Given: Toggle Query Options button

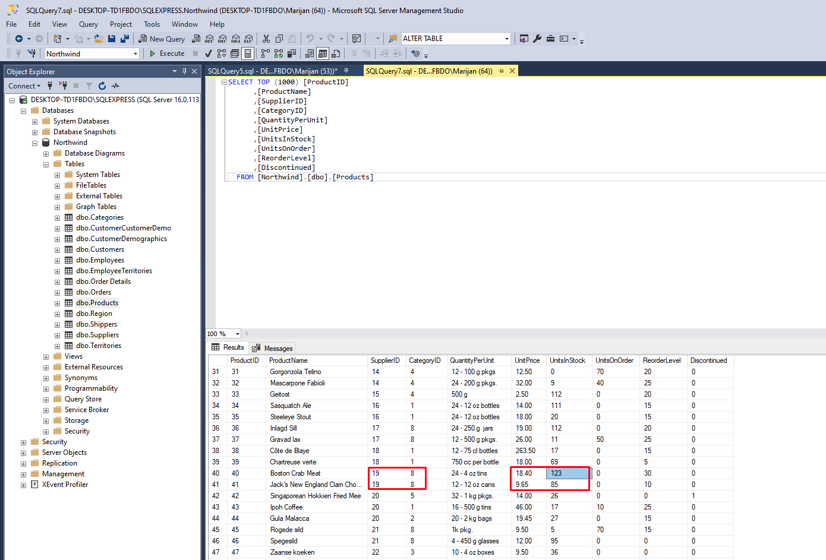Looking at the screenshot, I should click(x=235, y=53).
